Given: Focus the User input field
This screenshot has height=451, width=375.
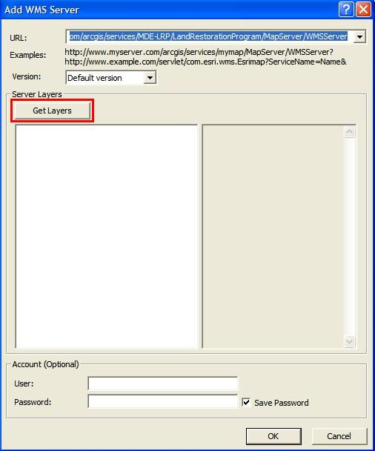Looking at the screenshot, I should coord(162,383).
